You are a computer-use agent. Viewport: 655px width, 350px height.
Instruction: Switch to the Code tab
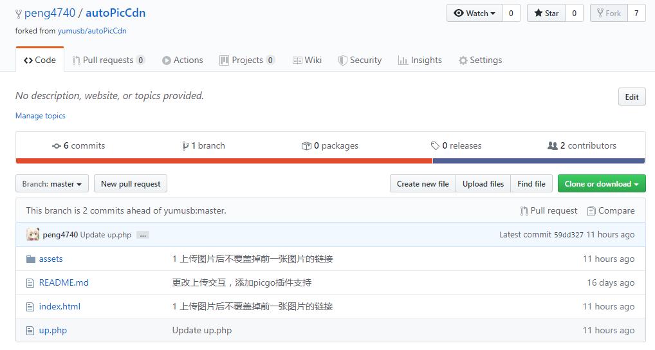coord(40,60)
